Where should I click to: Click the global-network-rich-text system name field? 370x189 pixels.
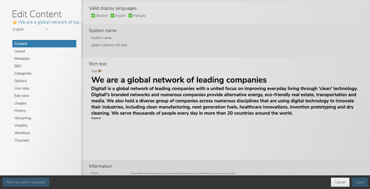(109, 45)
